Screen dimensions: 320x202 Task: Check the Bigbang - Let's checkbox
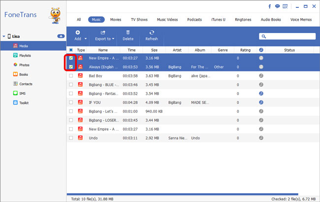tap(71, 111)
